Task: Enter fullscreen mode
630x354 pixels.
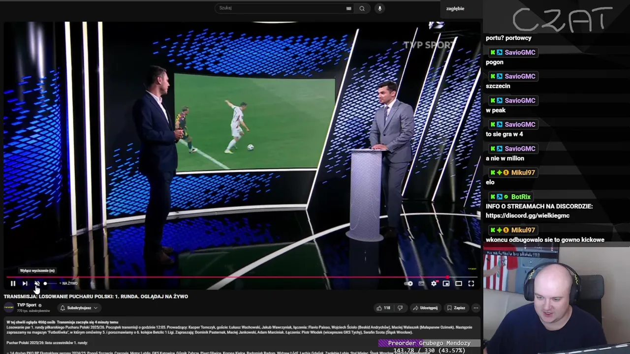Action: click(x=471, y=284)
